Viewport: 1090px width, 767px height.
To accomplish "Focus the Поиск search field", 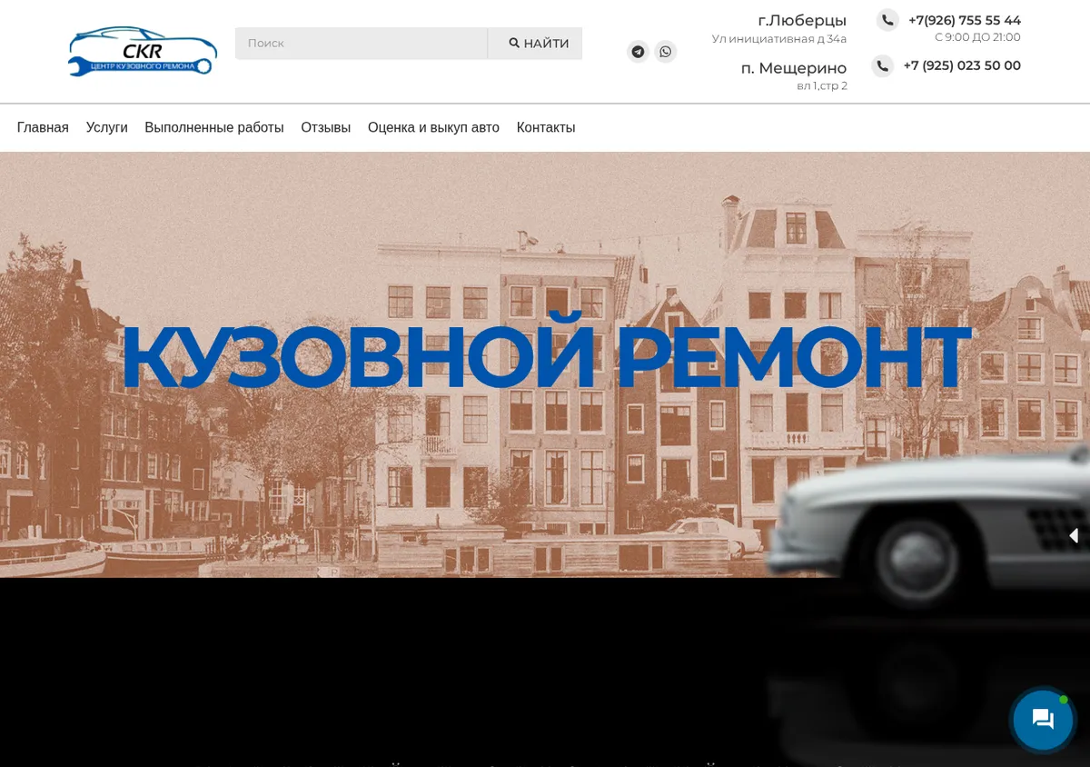I will click(362, 43).
